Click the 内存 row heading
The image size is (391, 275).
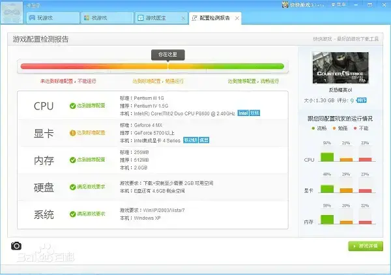(x=44, y=160)
